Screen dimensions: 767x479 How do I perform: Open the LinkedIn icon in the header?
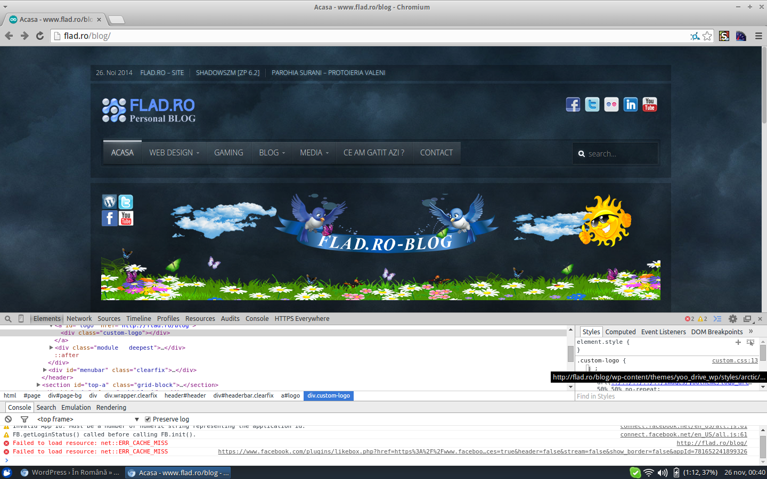pyautogui.click(x=630, y=105)
